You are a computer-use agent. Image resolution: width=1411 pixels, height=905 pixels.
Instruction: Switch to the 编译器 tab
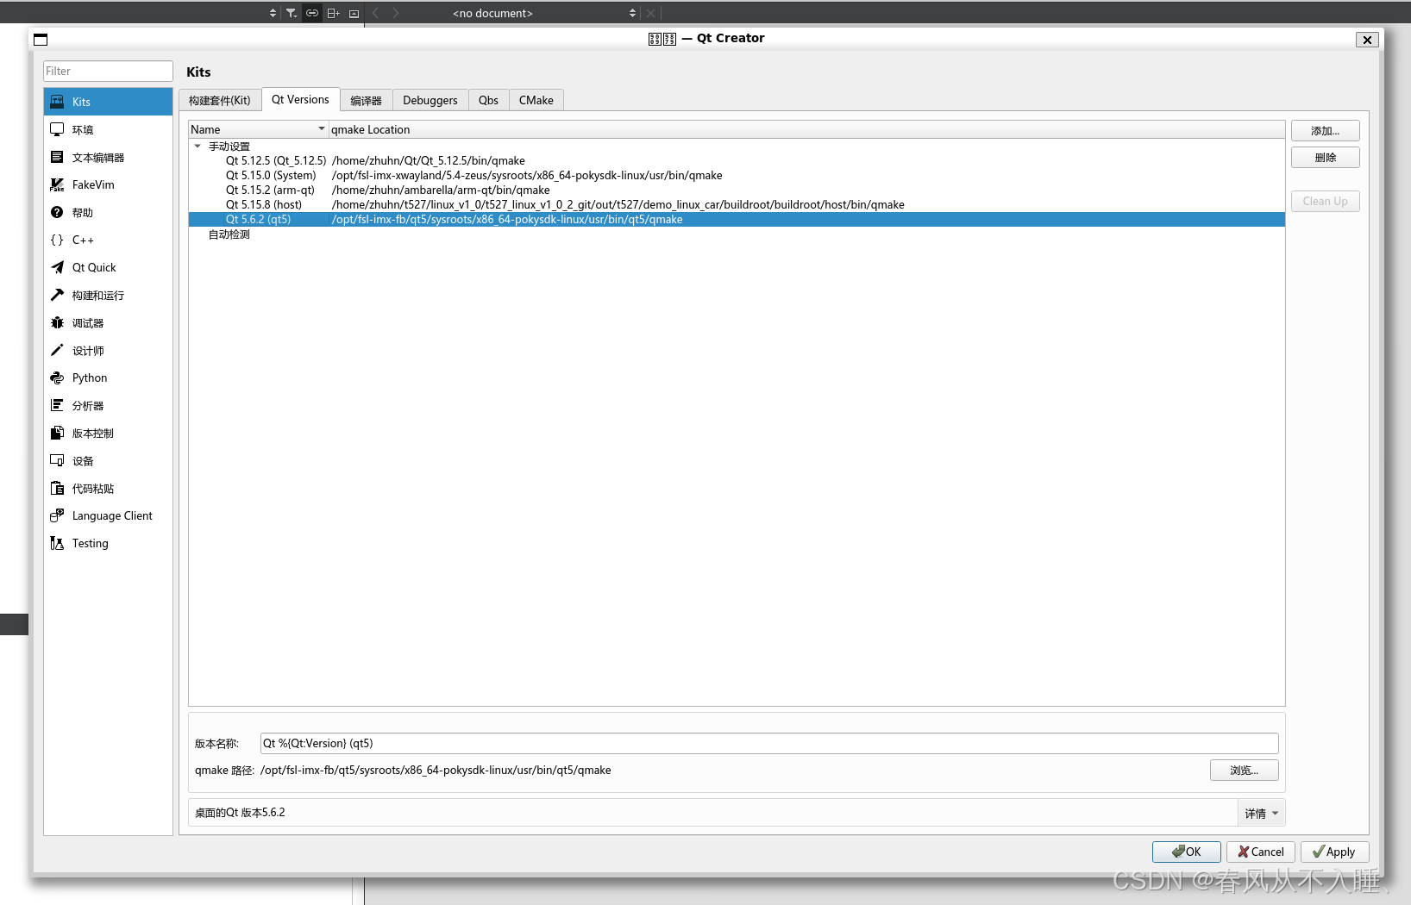[x=366, y=100]
